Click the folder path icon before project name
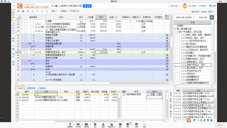This screenshot has height=128, width=227. (x=52, y=6)
